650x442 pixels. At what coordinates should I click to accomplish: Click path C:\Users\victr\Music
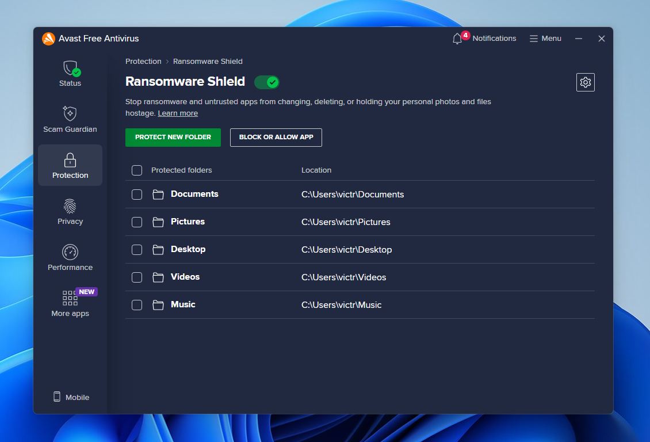pyautogui.click(x=341, y=305)
